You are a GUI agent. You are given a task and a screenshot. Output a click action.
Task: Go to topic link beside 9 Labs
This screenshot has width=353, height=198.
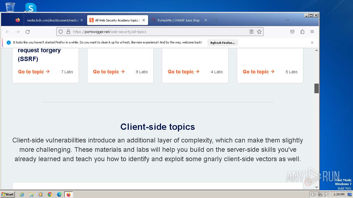[109, 72]
